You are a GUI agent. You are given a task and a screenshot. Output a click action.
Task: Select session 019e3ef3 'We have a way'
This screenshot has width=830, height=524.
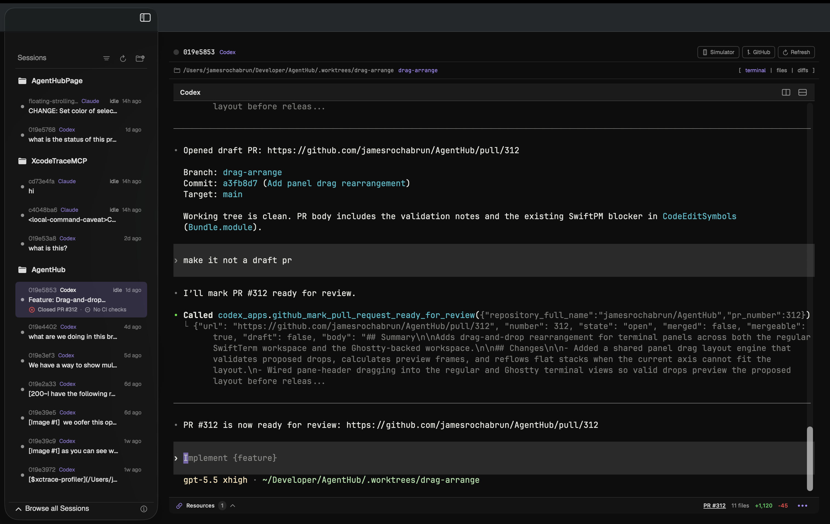point(81,361)
